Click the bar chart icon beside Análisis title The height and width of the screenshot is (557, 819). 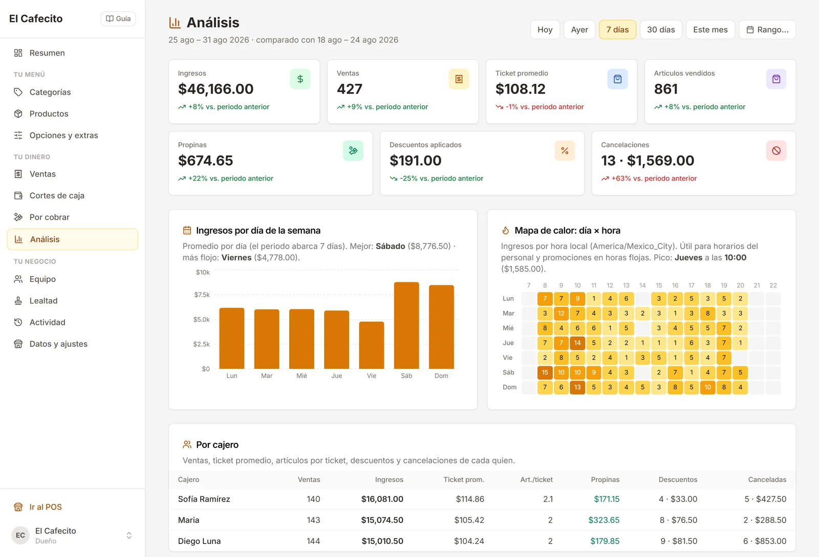(175, 23)
